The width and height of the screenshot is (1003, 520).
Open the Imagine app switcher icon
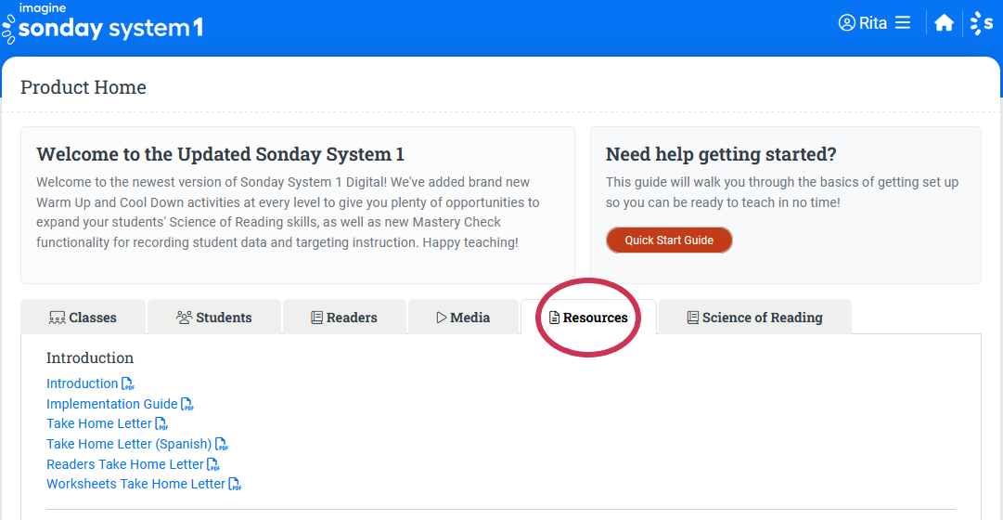tap(981, 23)
